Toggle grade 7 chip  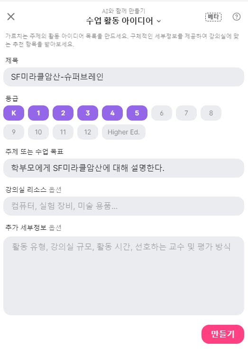click(x=186, y=113)
